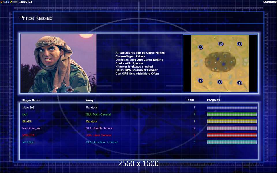Click GLA Stealth General army entry
The width and height of the screenshot is (277, 173).
click(x=99, y=128)
